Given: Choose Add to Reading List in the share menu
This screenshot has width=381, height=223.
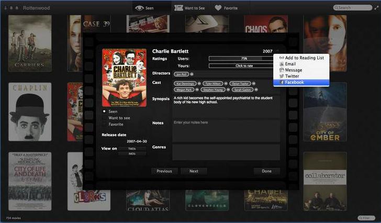Looking at the screenshot, I should point(301,58).
